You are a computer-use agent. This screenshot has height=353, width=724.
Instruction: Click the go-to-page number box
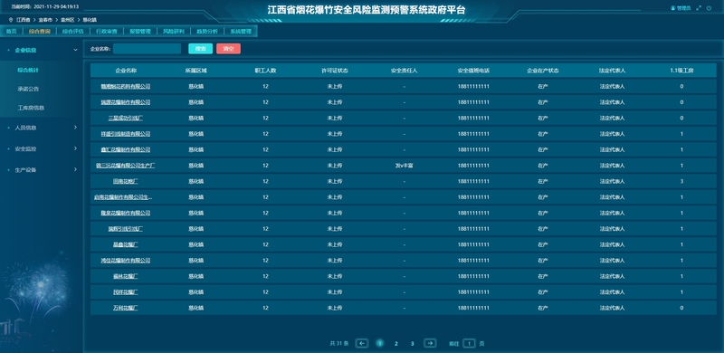[x=469, y=343]
